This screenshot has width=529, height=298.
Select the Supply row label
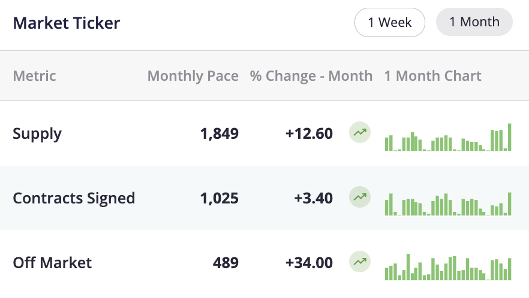(x=37, y=133)
